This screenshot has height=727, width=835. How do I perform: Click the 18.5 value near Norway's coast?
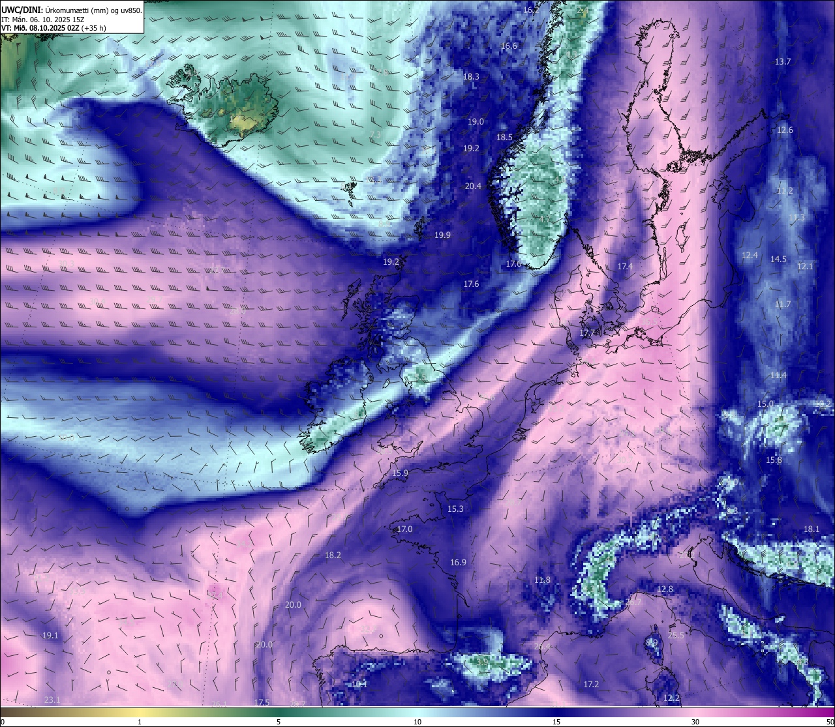[504, 138]
